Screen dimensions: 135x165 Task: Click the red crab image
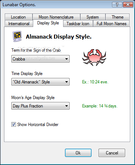(x=94, y=58)
